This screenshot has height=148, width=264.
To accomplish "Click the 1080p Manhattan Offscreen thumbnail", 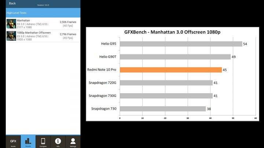I will pyautogui.click(x=11, y=36).
